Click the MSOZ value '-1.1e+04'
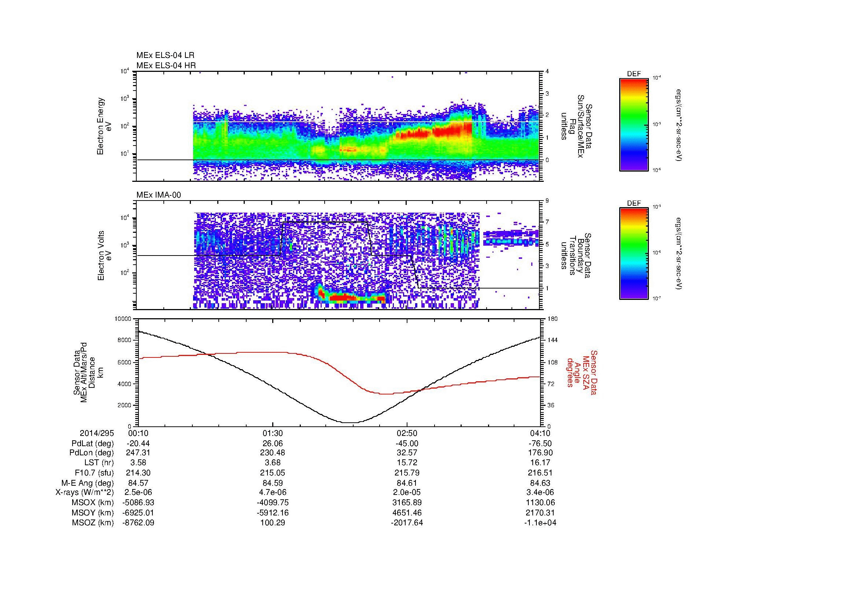This screenshot has width=857, height=606. (x=540, y=523)
